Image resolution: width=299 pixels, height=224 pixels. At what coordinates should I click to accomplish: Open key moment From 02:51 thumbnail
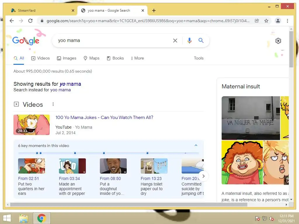tap(32, 166)
